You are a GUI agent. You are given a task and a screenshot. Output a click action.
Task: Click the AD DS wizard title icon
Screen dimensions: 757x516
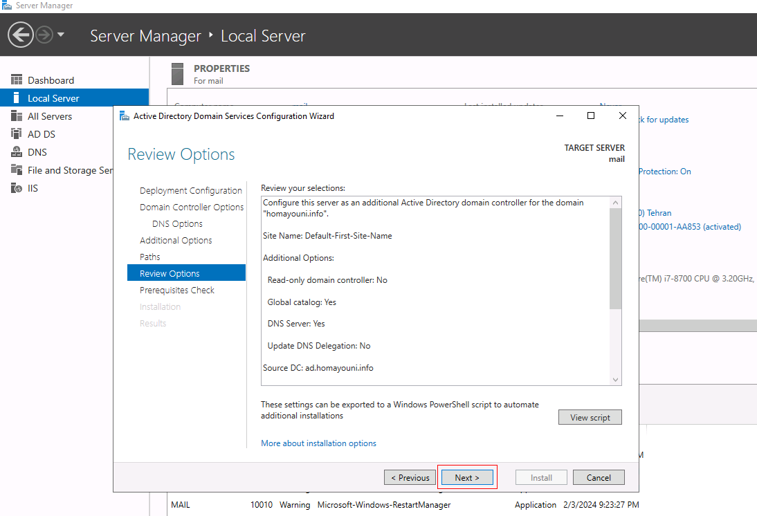tap(125, 116)
